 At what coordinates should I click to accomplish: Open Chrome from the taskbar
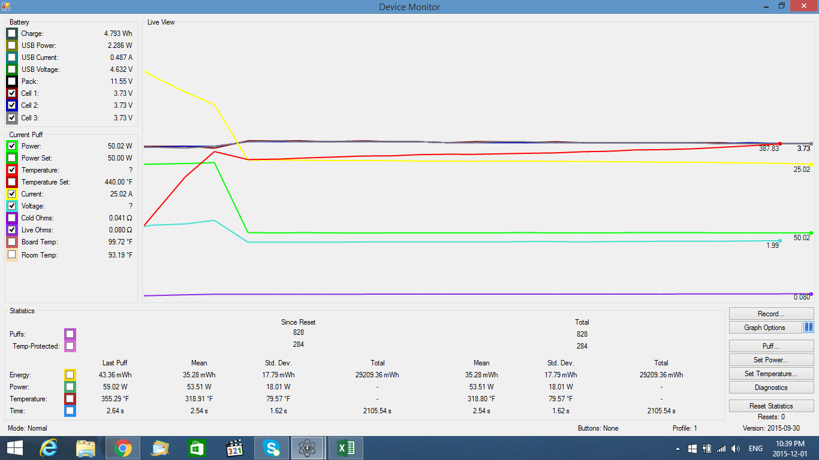[123, 448]
